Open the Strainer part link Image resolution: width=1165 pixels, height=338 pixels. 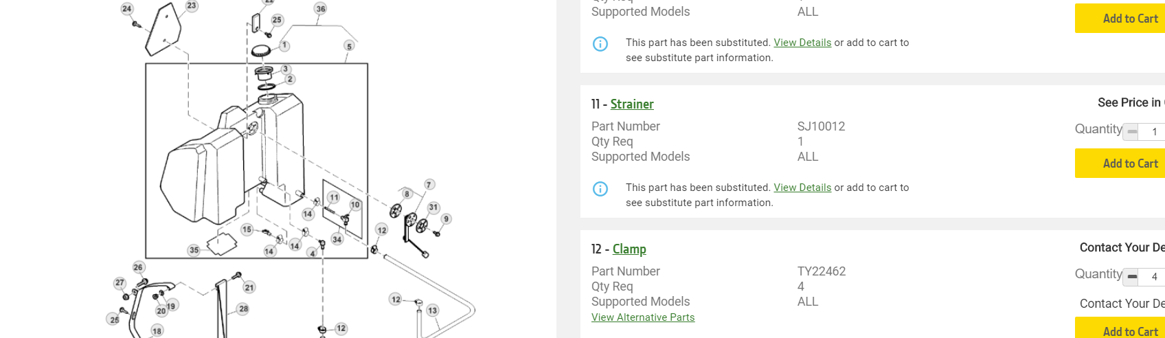point(632,104)
